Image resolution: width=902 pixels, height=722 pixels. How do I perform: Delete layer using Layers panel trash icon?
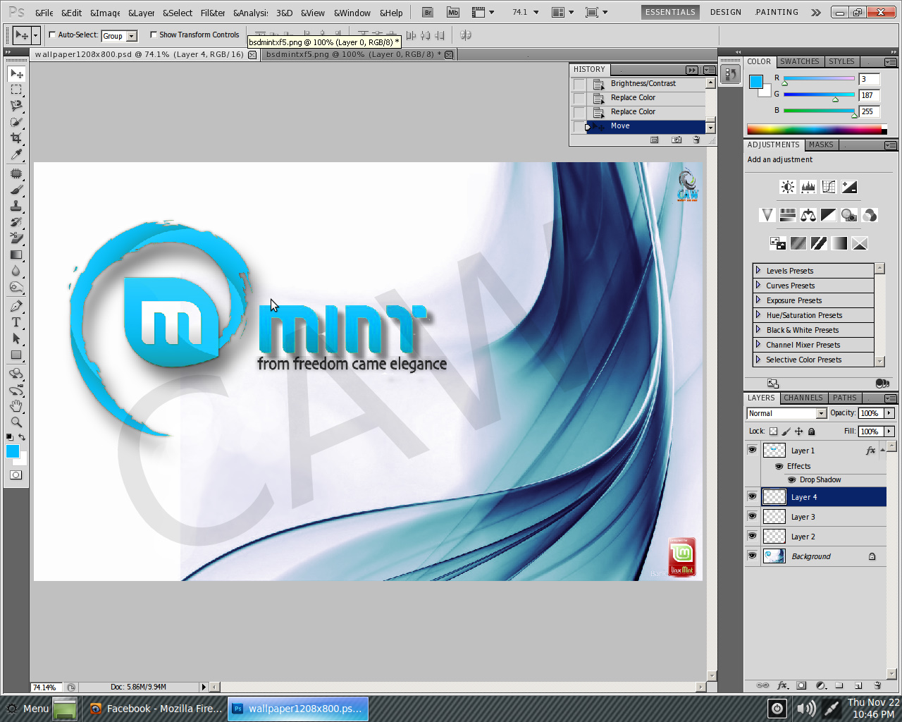pos(877,685)
